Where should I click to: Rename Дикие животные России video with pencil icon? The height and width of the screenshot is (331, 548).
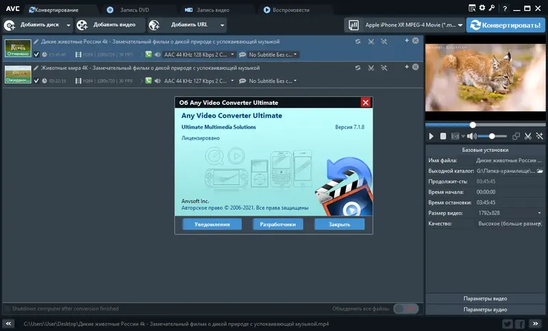(x=36, y=42)
